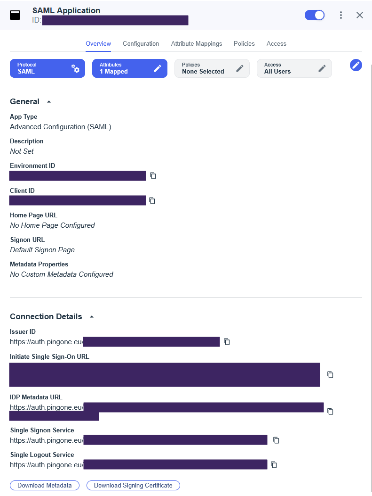Open the three-dot more options menu
Screen dimensions: 372x496
coord(341,15)
